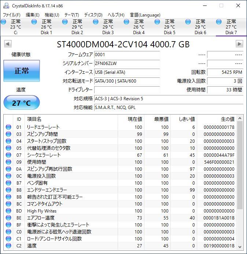This screenshot has width=247, height=254.
Task: Select the High Fly Writes attribute row
Action: 120,211
